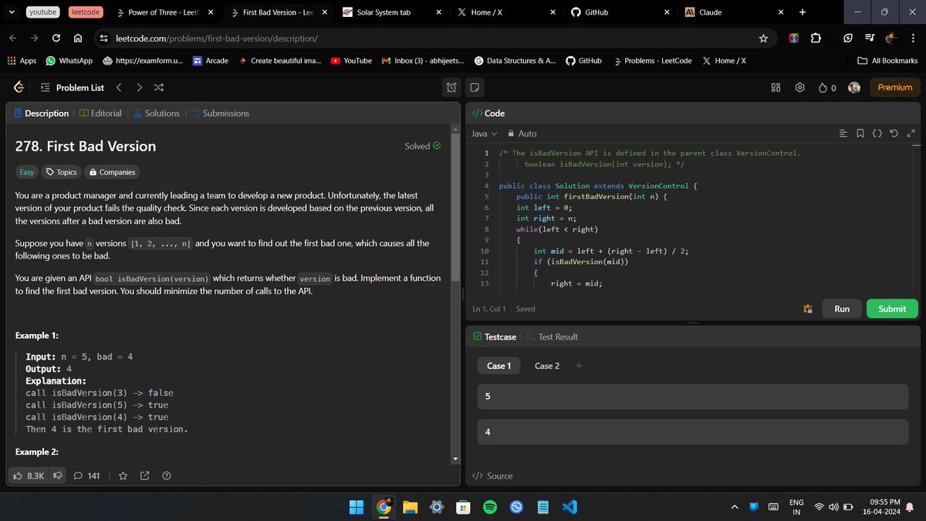Open the 141 comments icon
The image size is (926, 521).
coord(86,476)
